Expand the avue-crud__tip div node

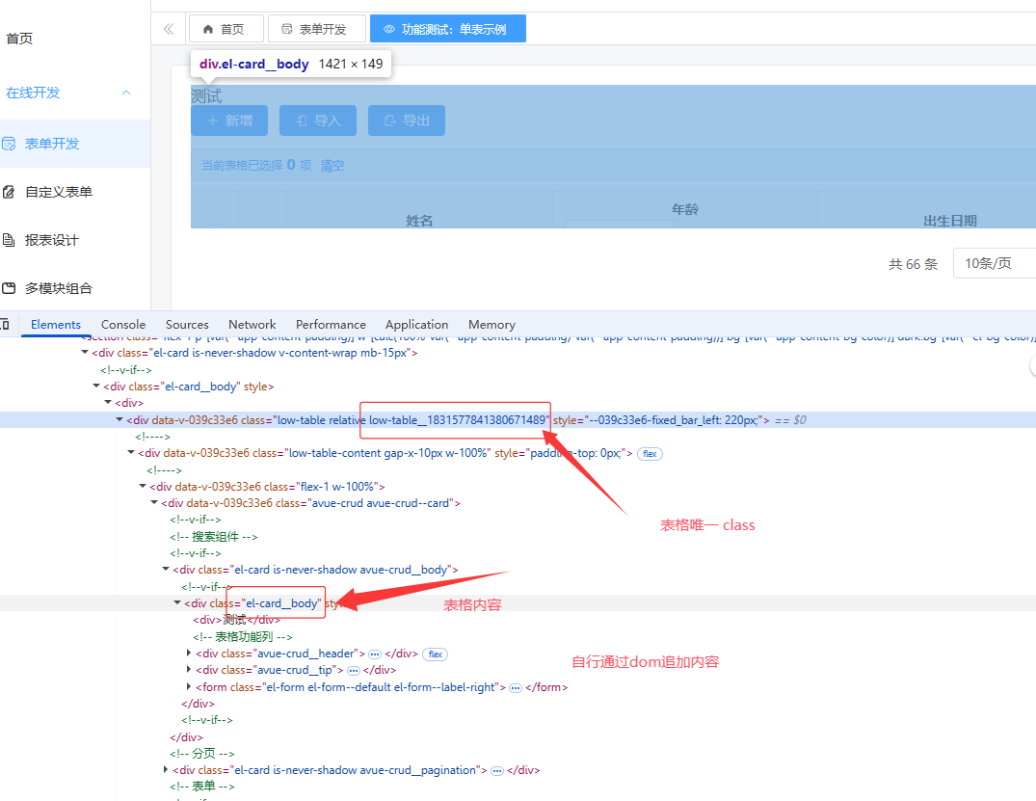(189, 670)
